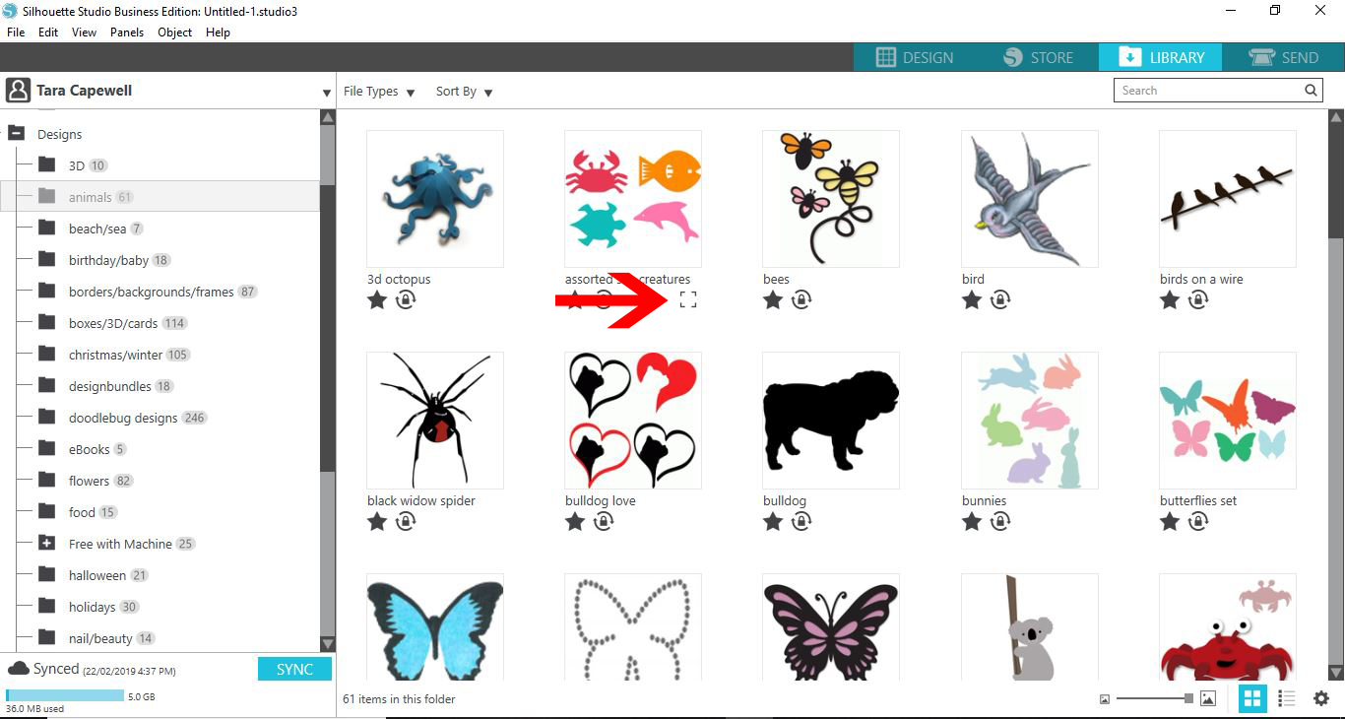Viewport: 1345px width, 719px height.
Task: Click lock-sync icon under black widow spider
Action: [x=406, y=522]
